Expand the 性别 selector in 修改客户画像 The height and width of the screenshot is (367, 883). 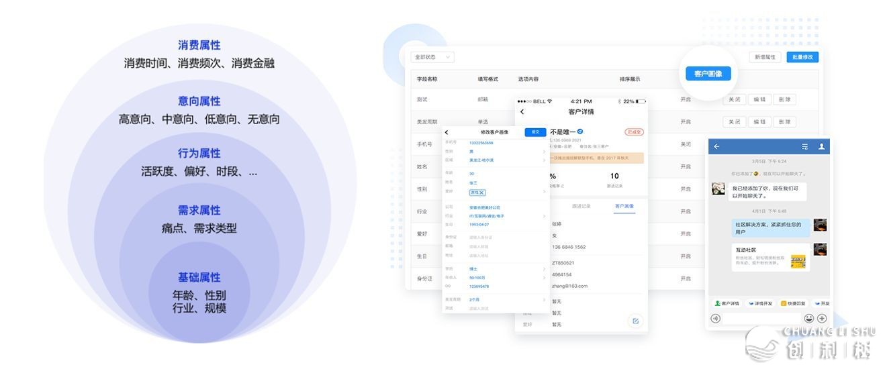(544, 152)
